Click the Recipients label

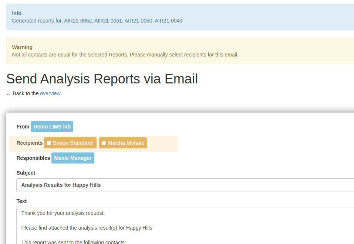(x=30, y=143)
